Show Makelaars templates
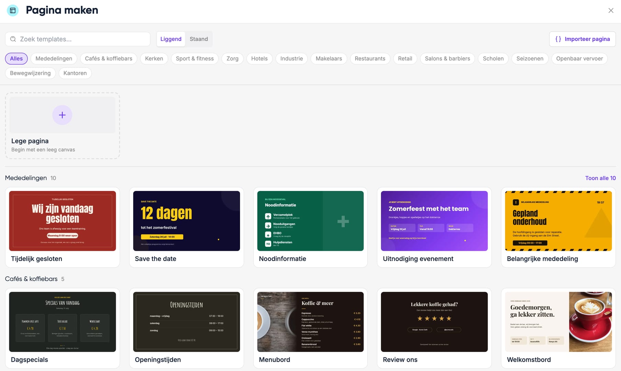Screen dimensions: 621x371 coord(329,59)
